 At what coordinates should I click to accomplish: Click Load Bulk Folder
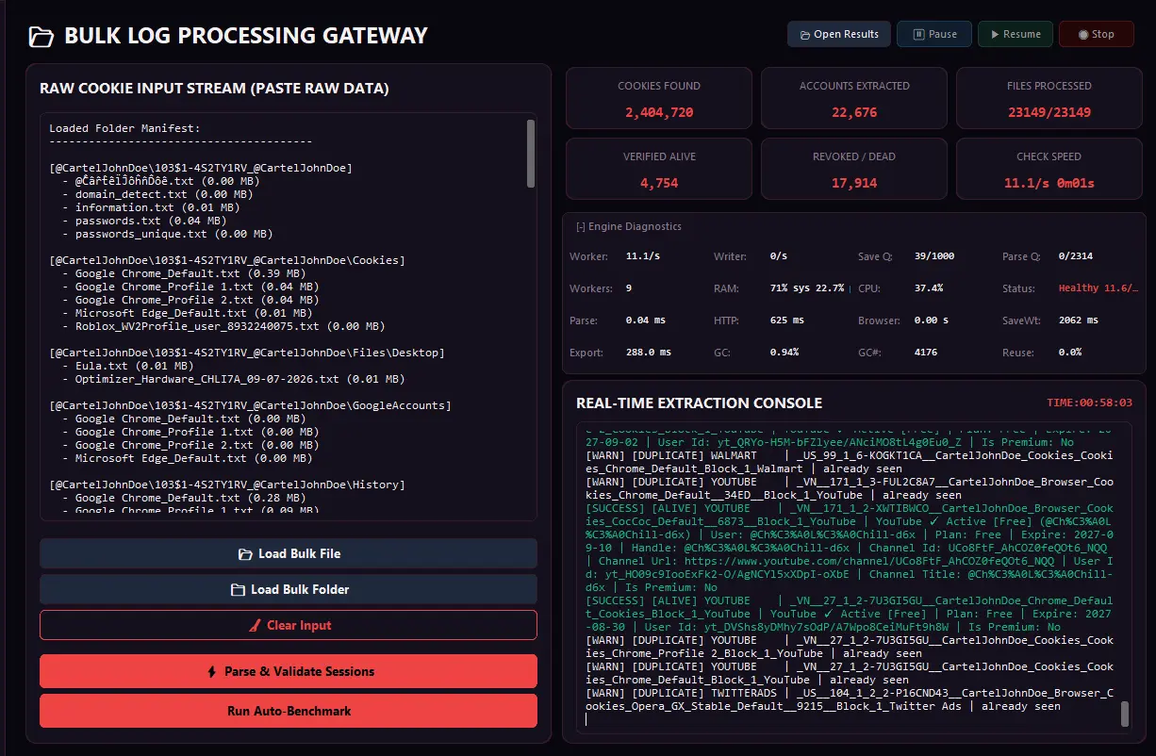coord(289,589)
